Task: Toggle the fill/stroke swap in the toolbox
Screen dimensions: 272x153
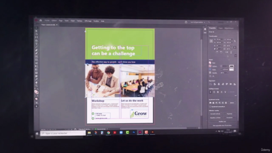Action: 38,89
